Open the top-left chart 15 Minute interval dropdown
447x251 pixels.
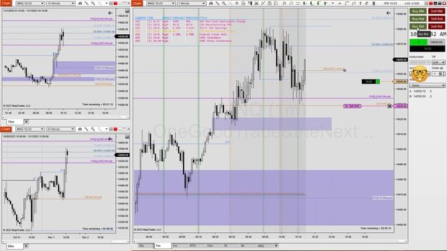click(61, 3)
